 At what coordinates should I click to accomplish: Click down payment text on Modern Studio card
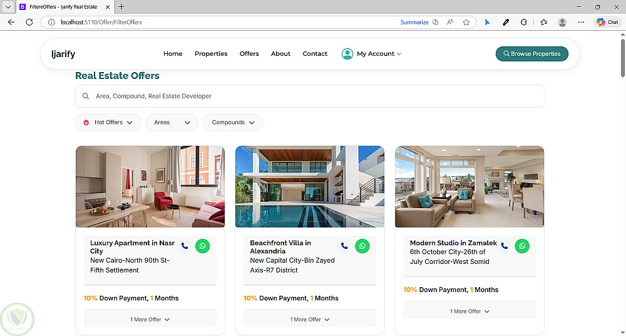(451, 290)
